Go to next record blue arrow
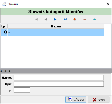 55,19
